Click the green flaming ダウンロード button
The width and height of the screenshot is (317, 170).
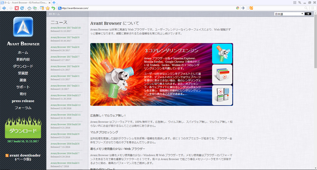(23, 128)
